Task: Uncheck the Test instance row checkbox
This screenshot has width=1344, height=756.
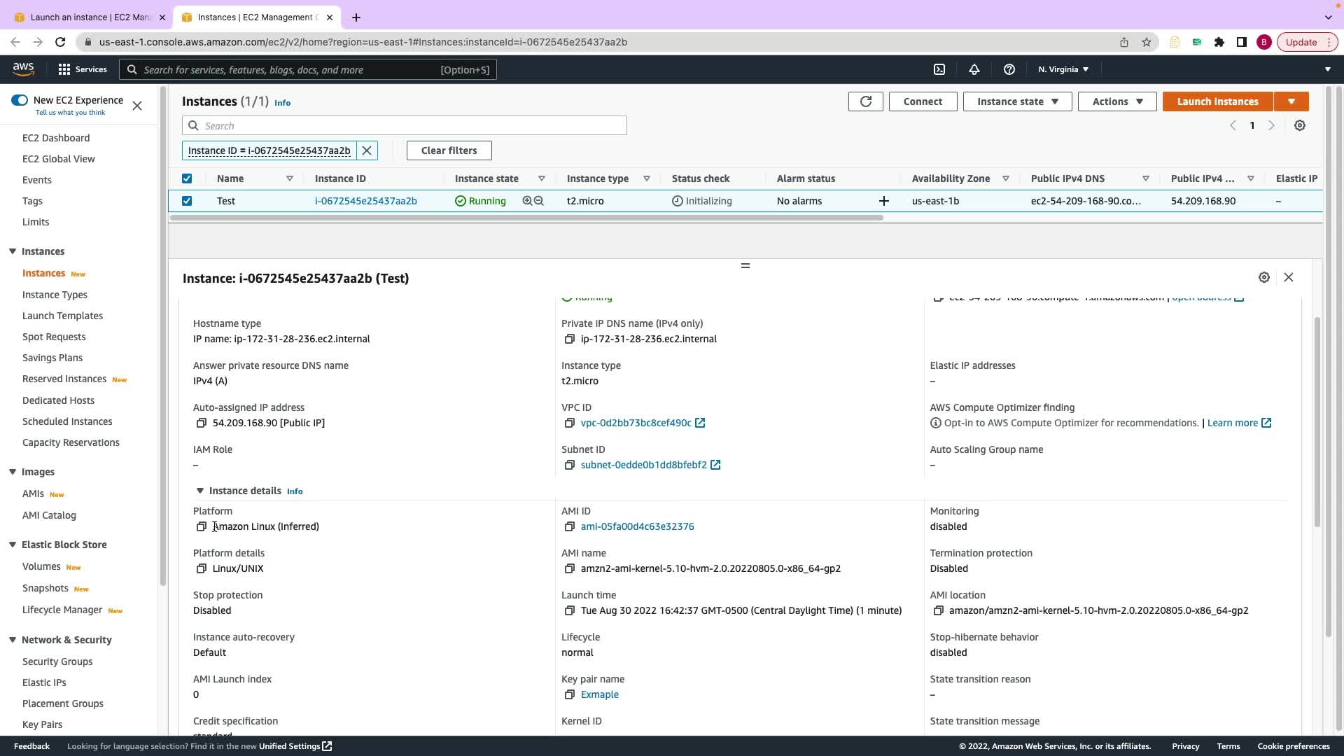Action: [187, 201]
